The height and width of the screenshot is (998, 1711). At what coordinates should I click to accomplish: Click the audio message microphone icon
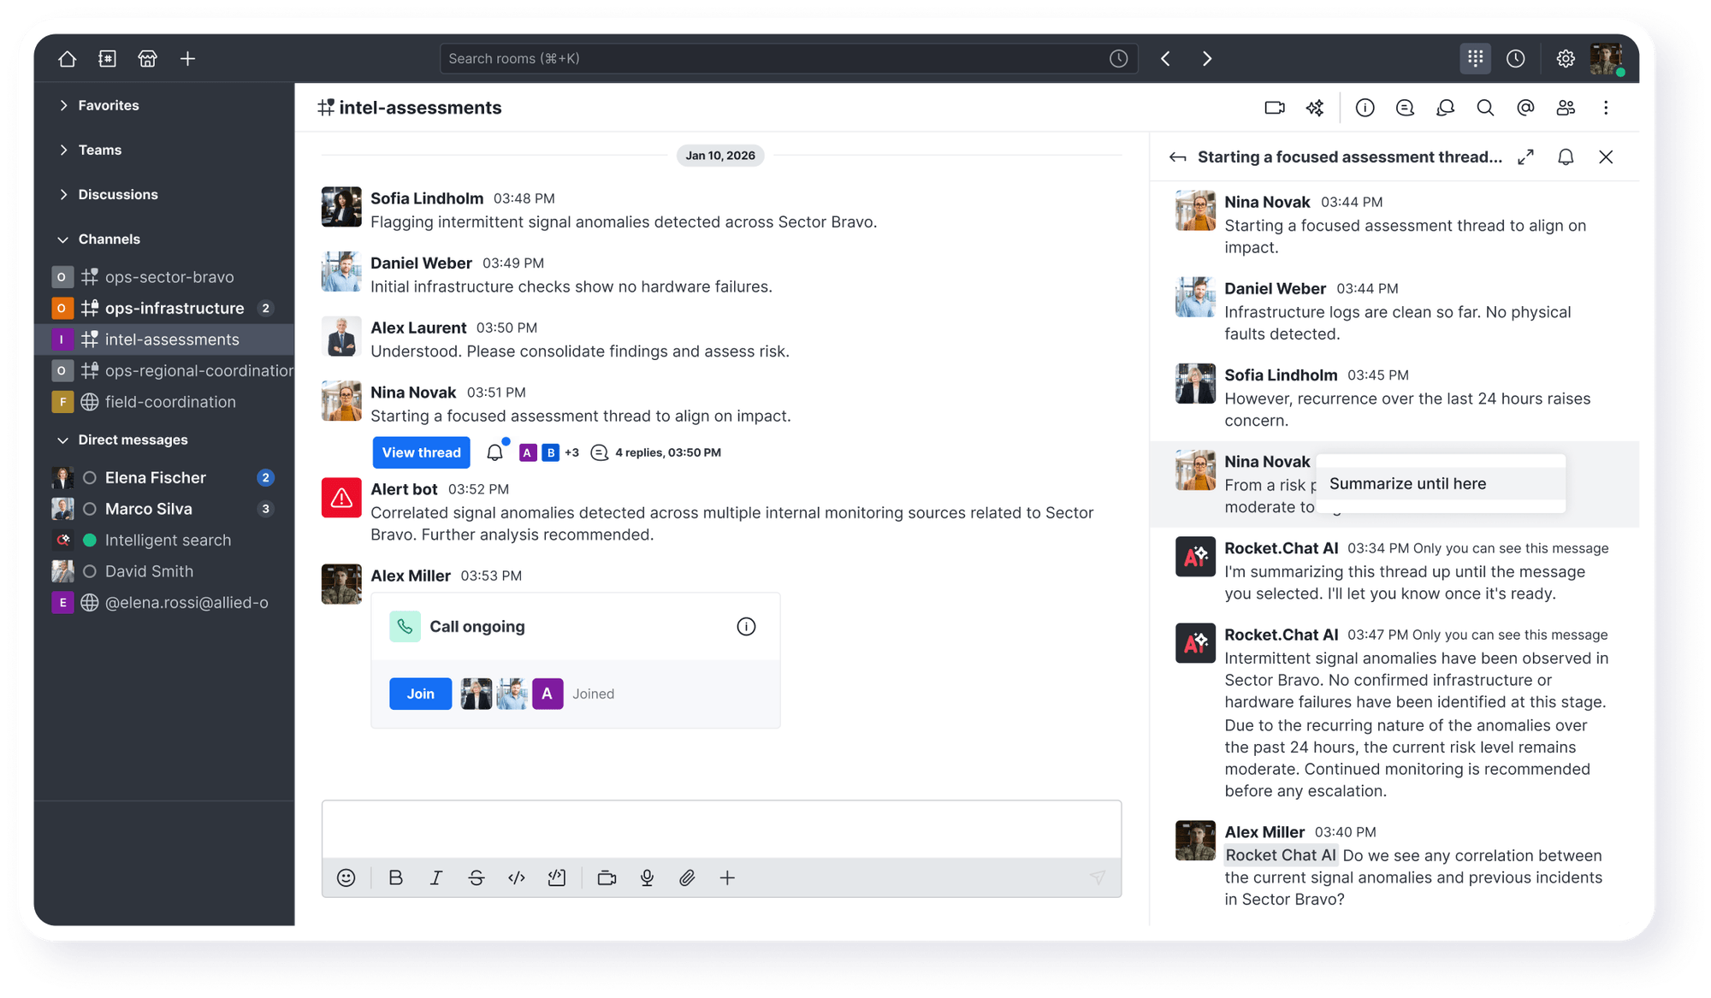pos(647,877)
